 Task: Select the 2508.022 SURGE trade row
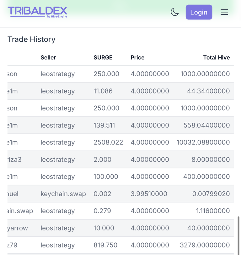tap(120, 143)
